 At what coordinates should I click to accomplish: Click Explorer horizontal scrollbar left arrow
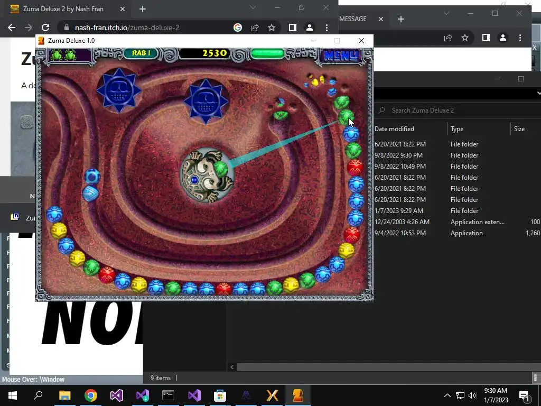[232, 367]
